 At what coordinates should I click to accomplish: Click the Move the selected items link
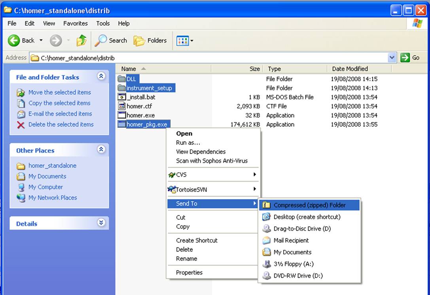click(59, 92)
